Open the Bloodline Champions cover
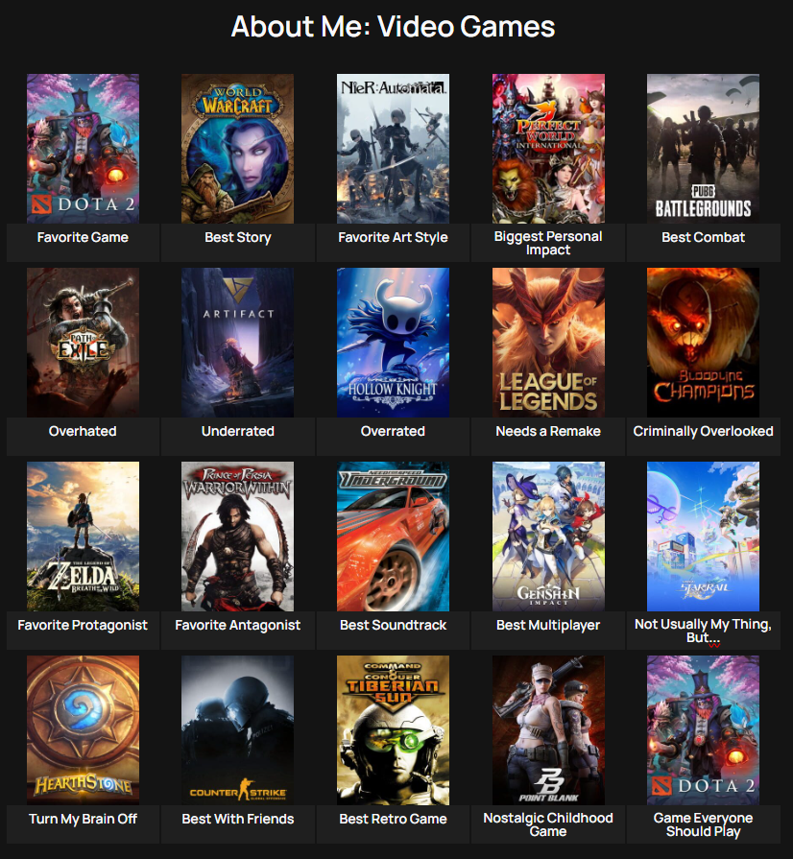 (x=703, y=343)
